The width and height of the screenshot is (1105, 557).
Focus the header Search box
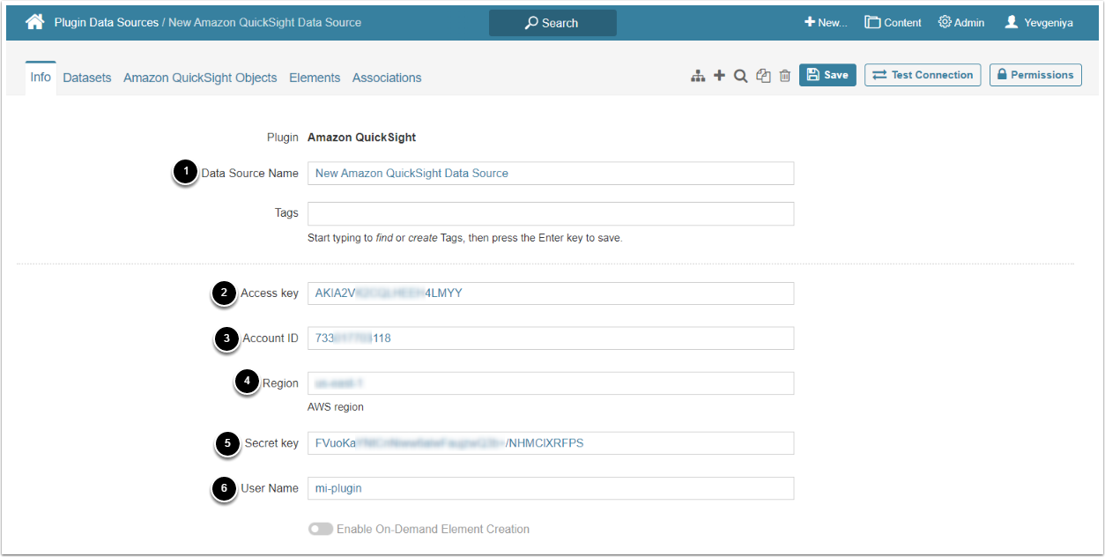click(552, 23)
